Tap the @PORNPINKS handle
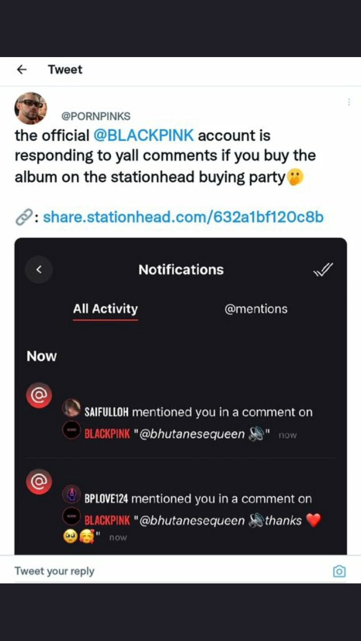This screenshot has height=641, width=361. click(96, 116)
